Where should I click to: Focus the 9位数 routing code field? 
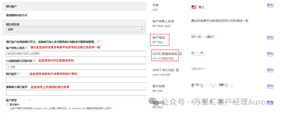coord(76,67)
